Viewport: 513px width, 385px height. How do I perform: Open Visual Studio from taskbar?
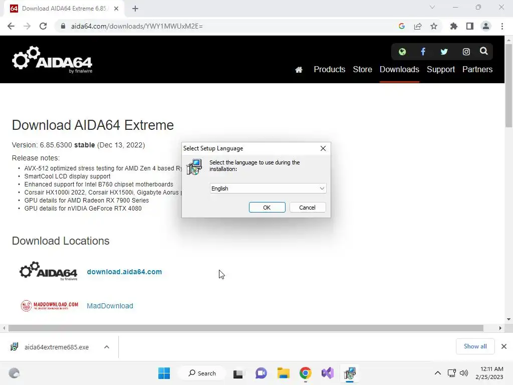pos(327,373)
